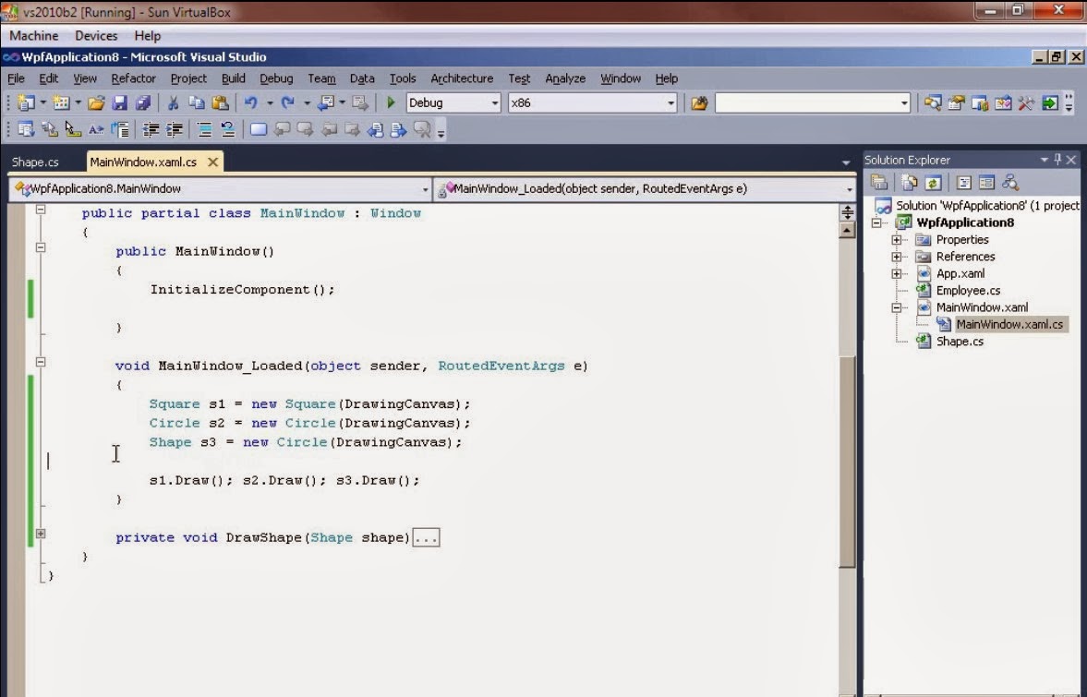Expand collapsed DrawShape method outline
Viewport: 1087px width, 697px height.
click(41, 534)
